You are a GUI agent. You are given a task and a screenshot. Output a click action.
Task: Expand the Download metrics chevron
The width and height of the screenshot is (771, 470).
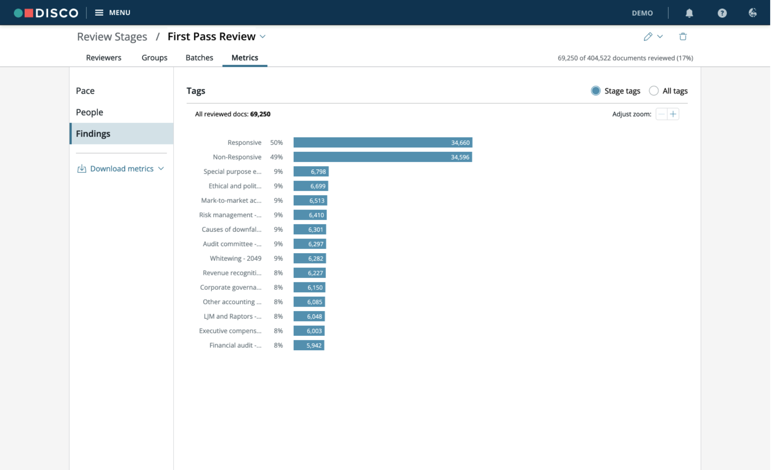tap(161, 169)
